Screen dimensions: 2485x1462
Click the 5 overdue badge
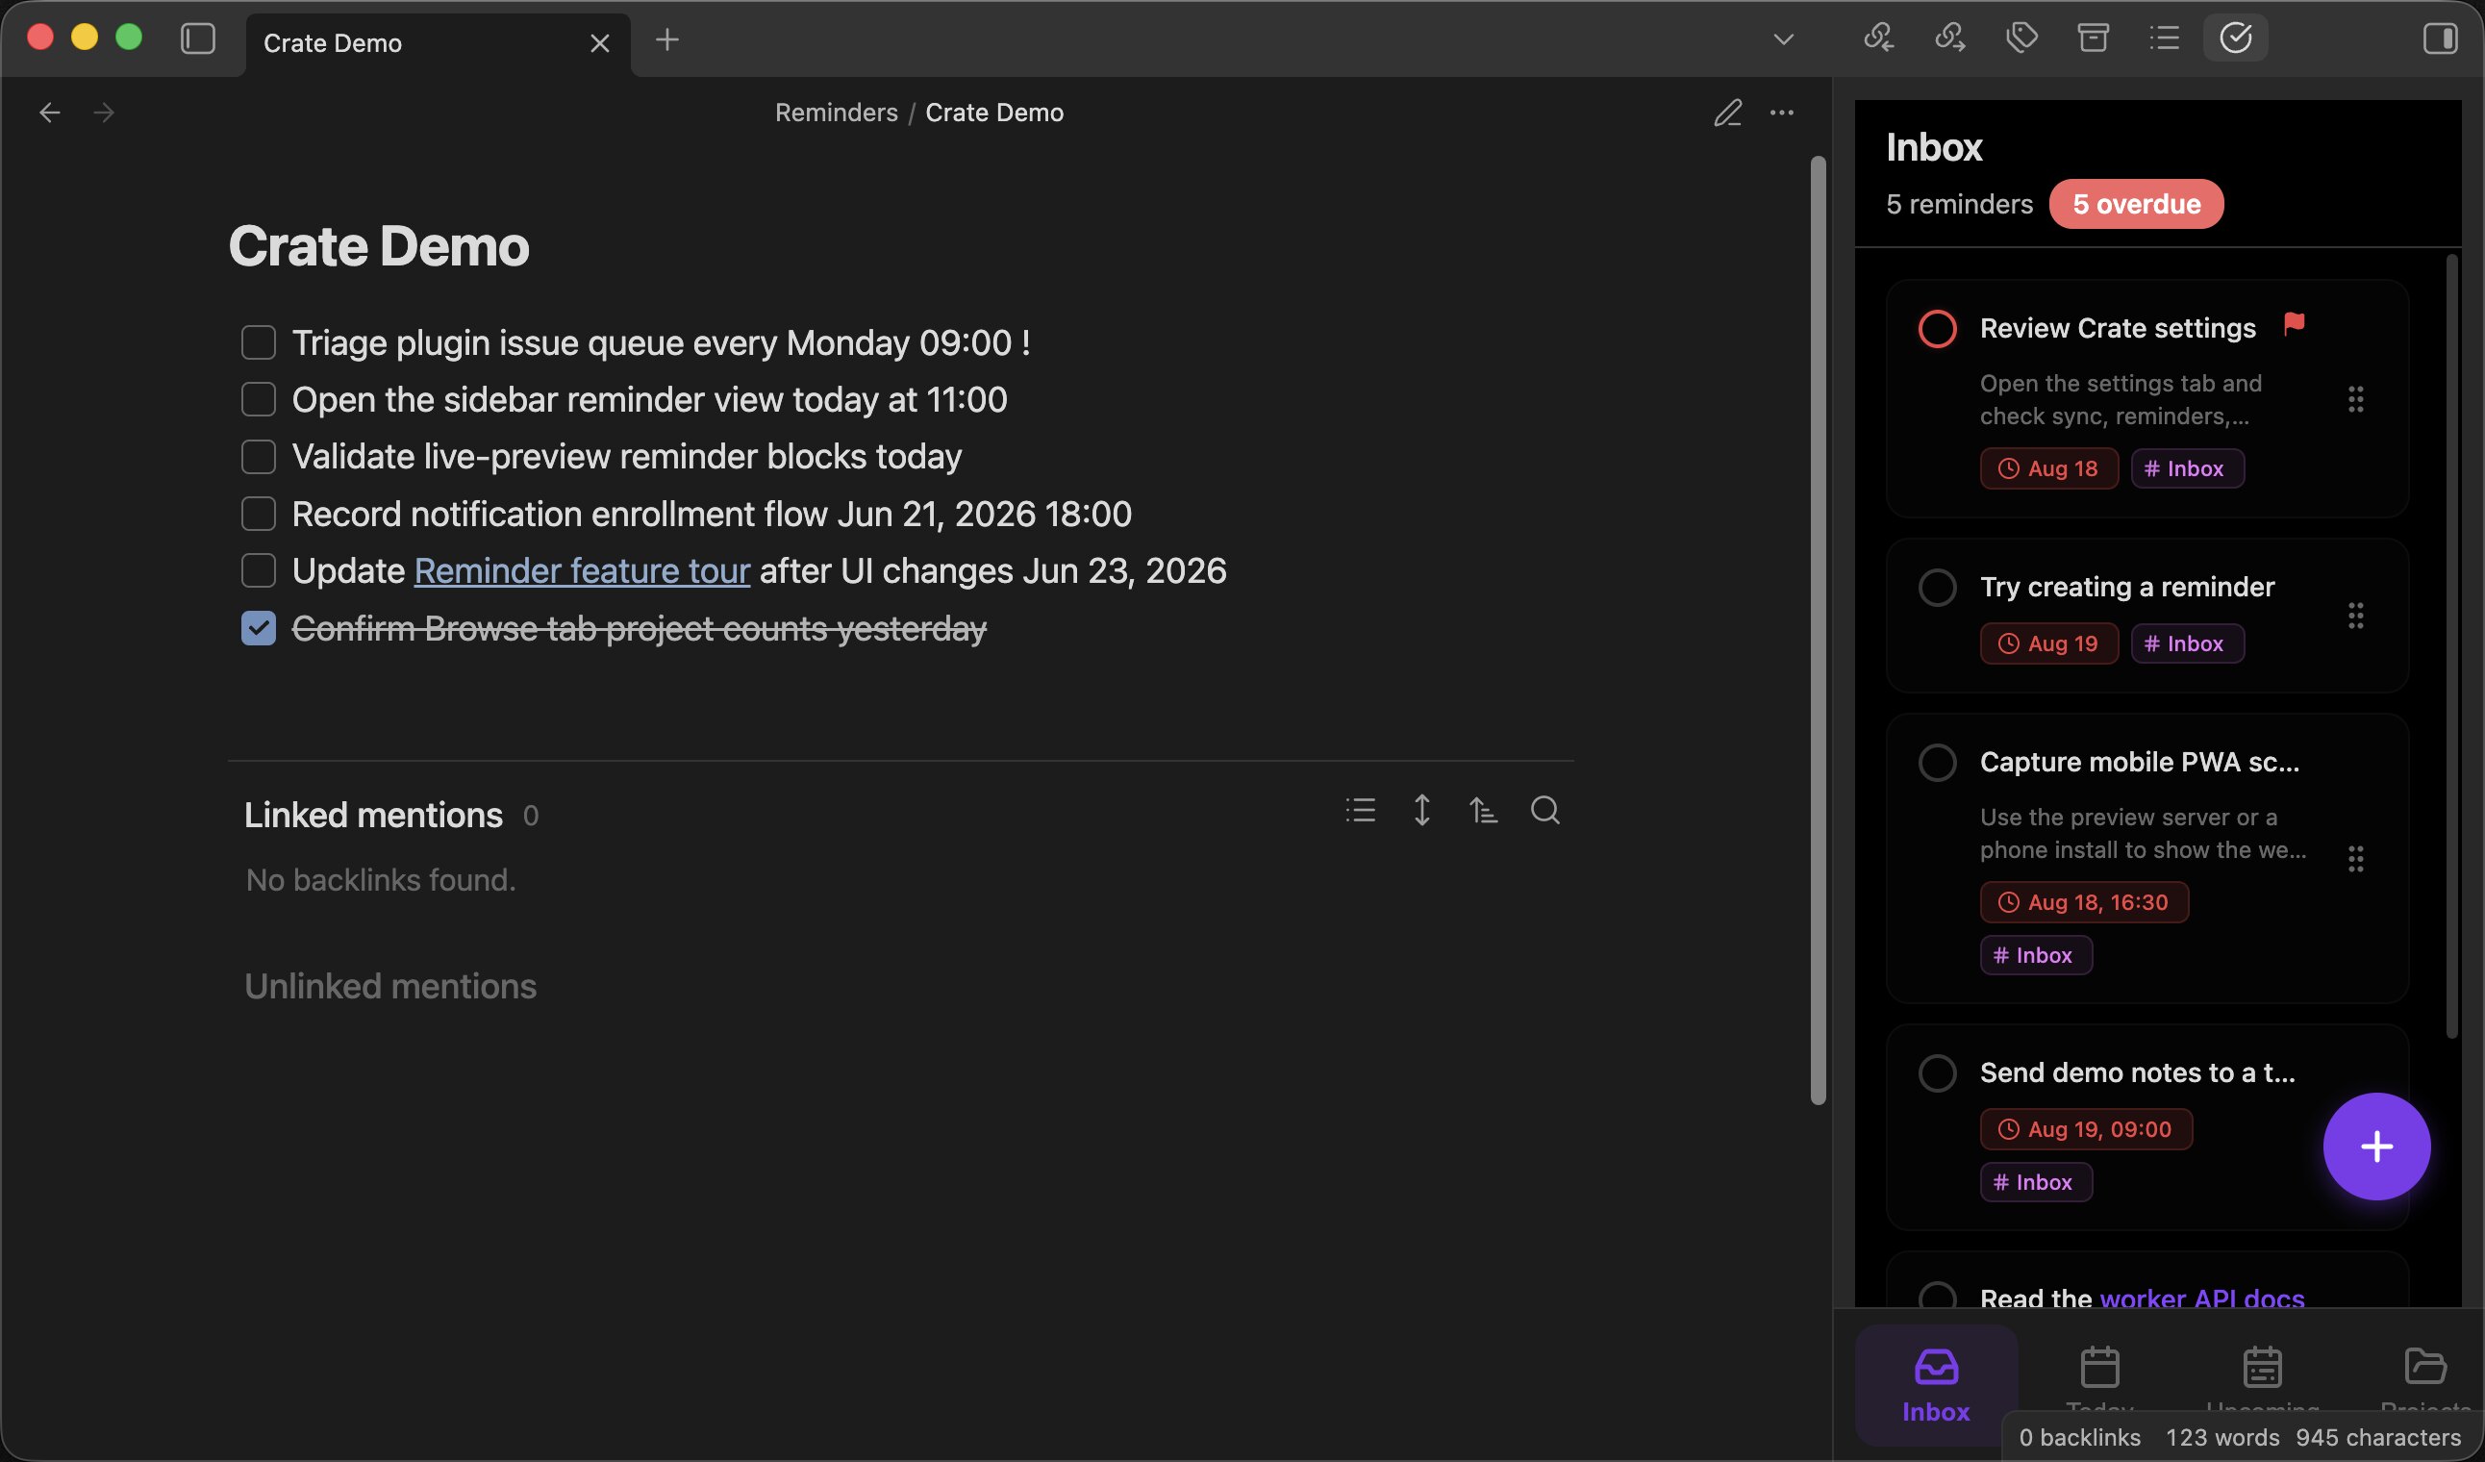(x=2136, y=204)
